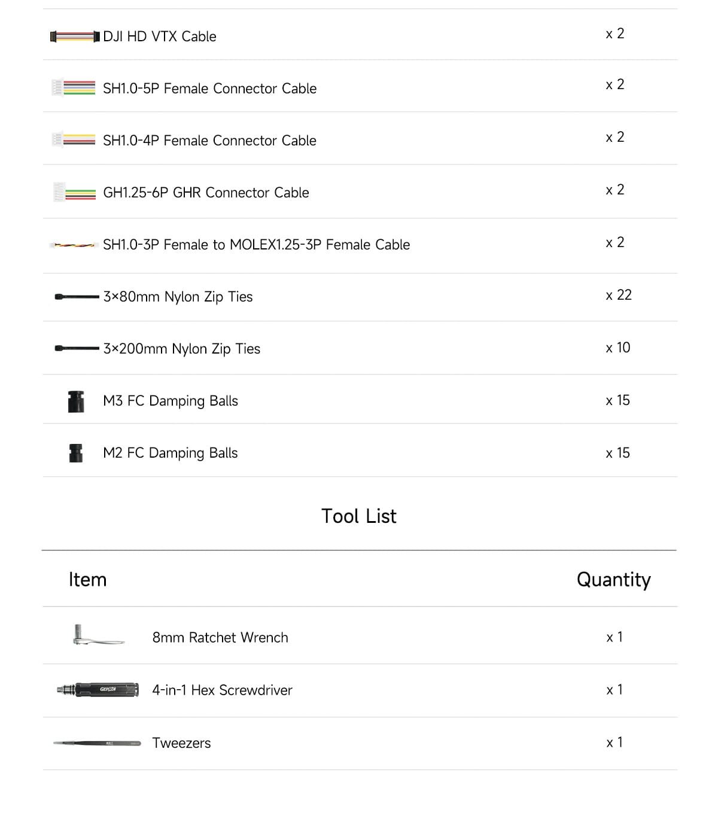Click the Tool List heading
This screenshot has height=819, width=718.
click(x=359, y=516)
